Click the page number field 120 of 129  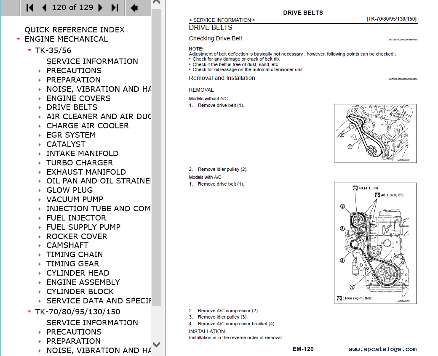(x=72, y=8)
